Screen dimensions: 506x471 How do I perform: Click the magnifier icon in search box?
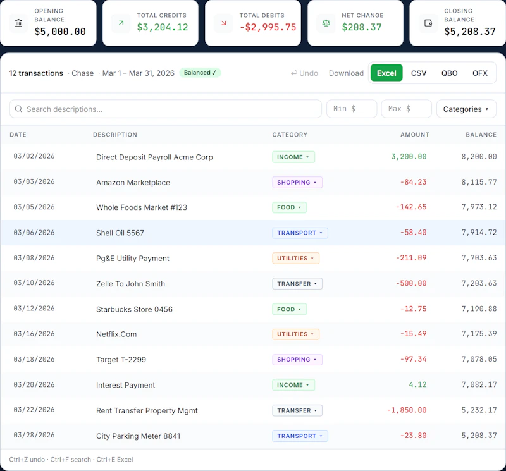19,109
